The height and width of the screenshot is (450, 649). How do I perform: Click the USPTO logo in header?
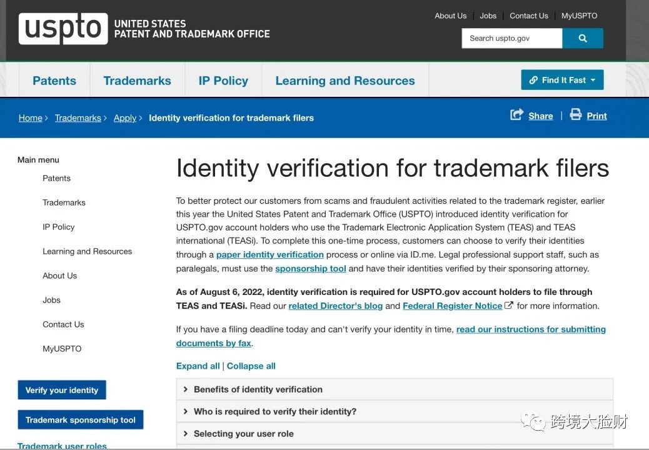[63, 28]
